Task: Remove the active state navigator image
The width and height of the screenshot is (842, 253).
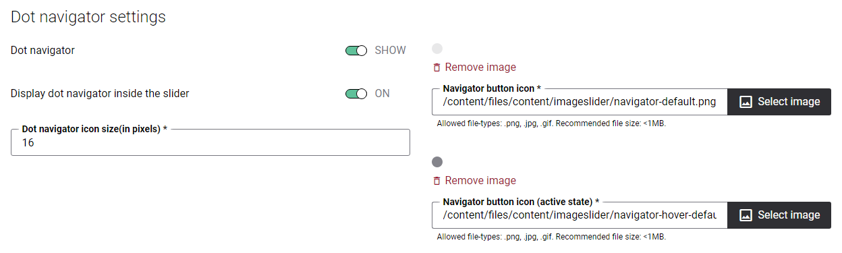Action: [x=474, y=181]
